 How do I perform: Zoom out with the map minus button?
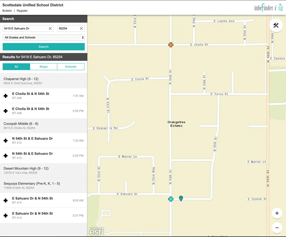point(277,228)
